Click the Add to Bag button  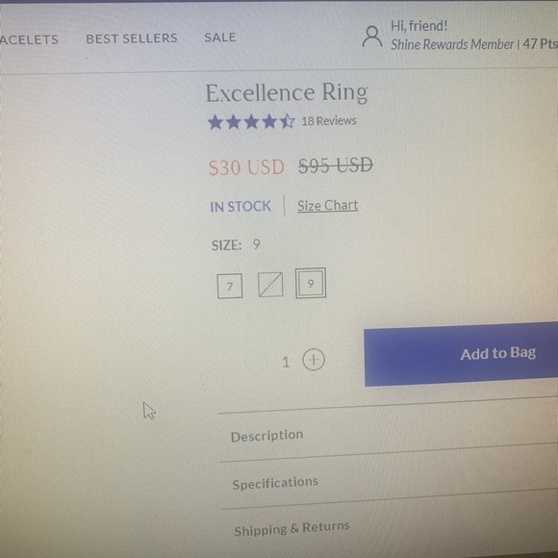click(x=461, y=354)
